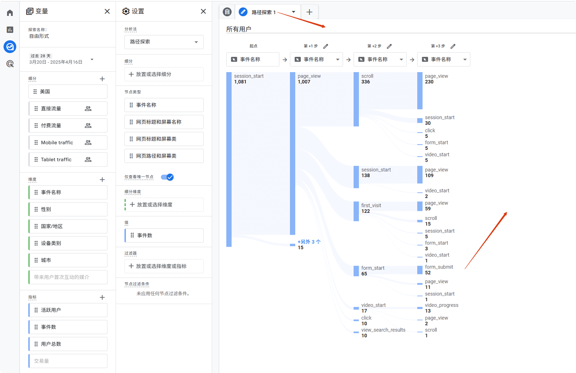
Task: Open the 第 +3 步 事件名称 dropdown
Action: (x=465, y=59)
